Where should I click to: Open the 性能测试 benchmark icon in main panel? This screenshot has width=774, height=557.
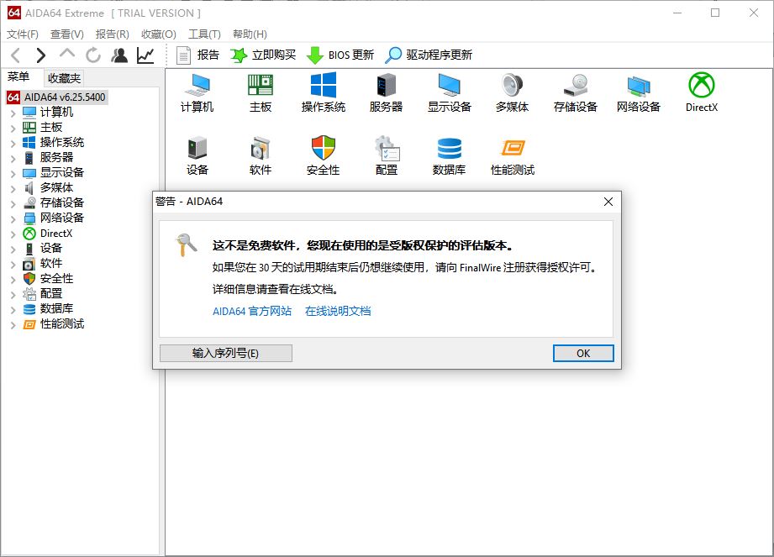point(513,156)
